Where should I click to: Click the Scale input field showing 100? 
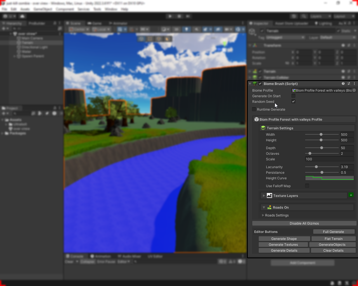(x=329, y=159)
